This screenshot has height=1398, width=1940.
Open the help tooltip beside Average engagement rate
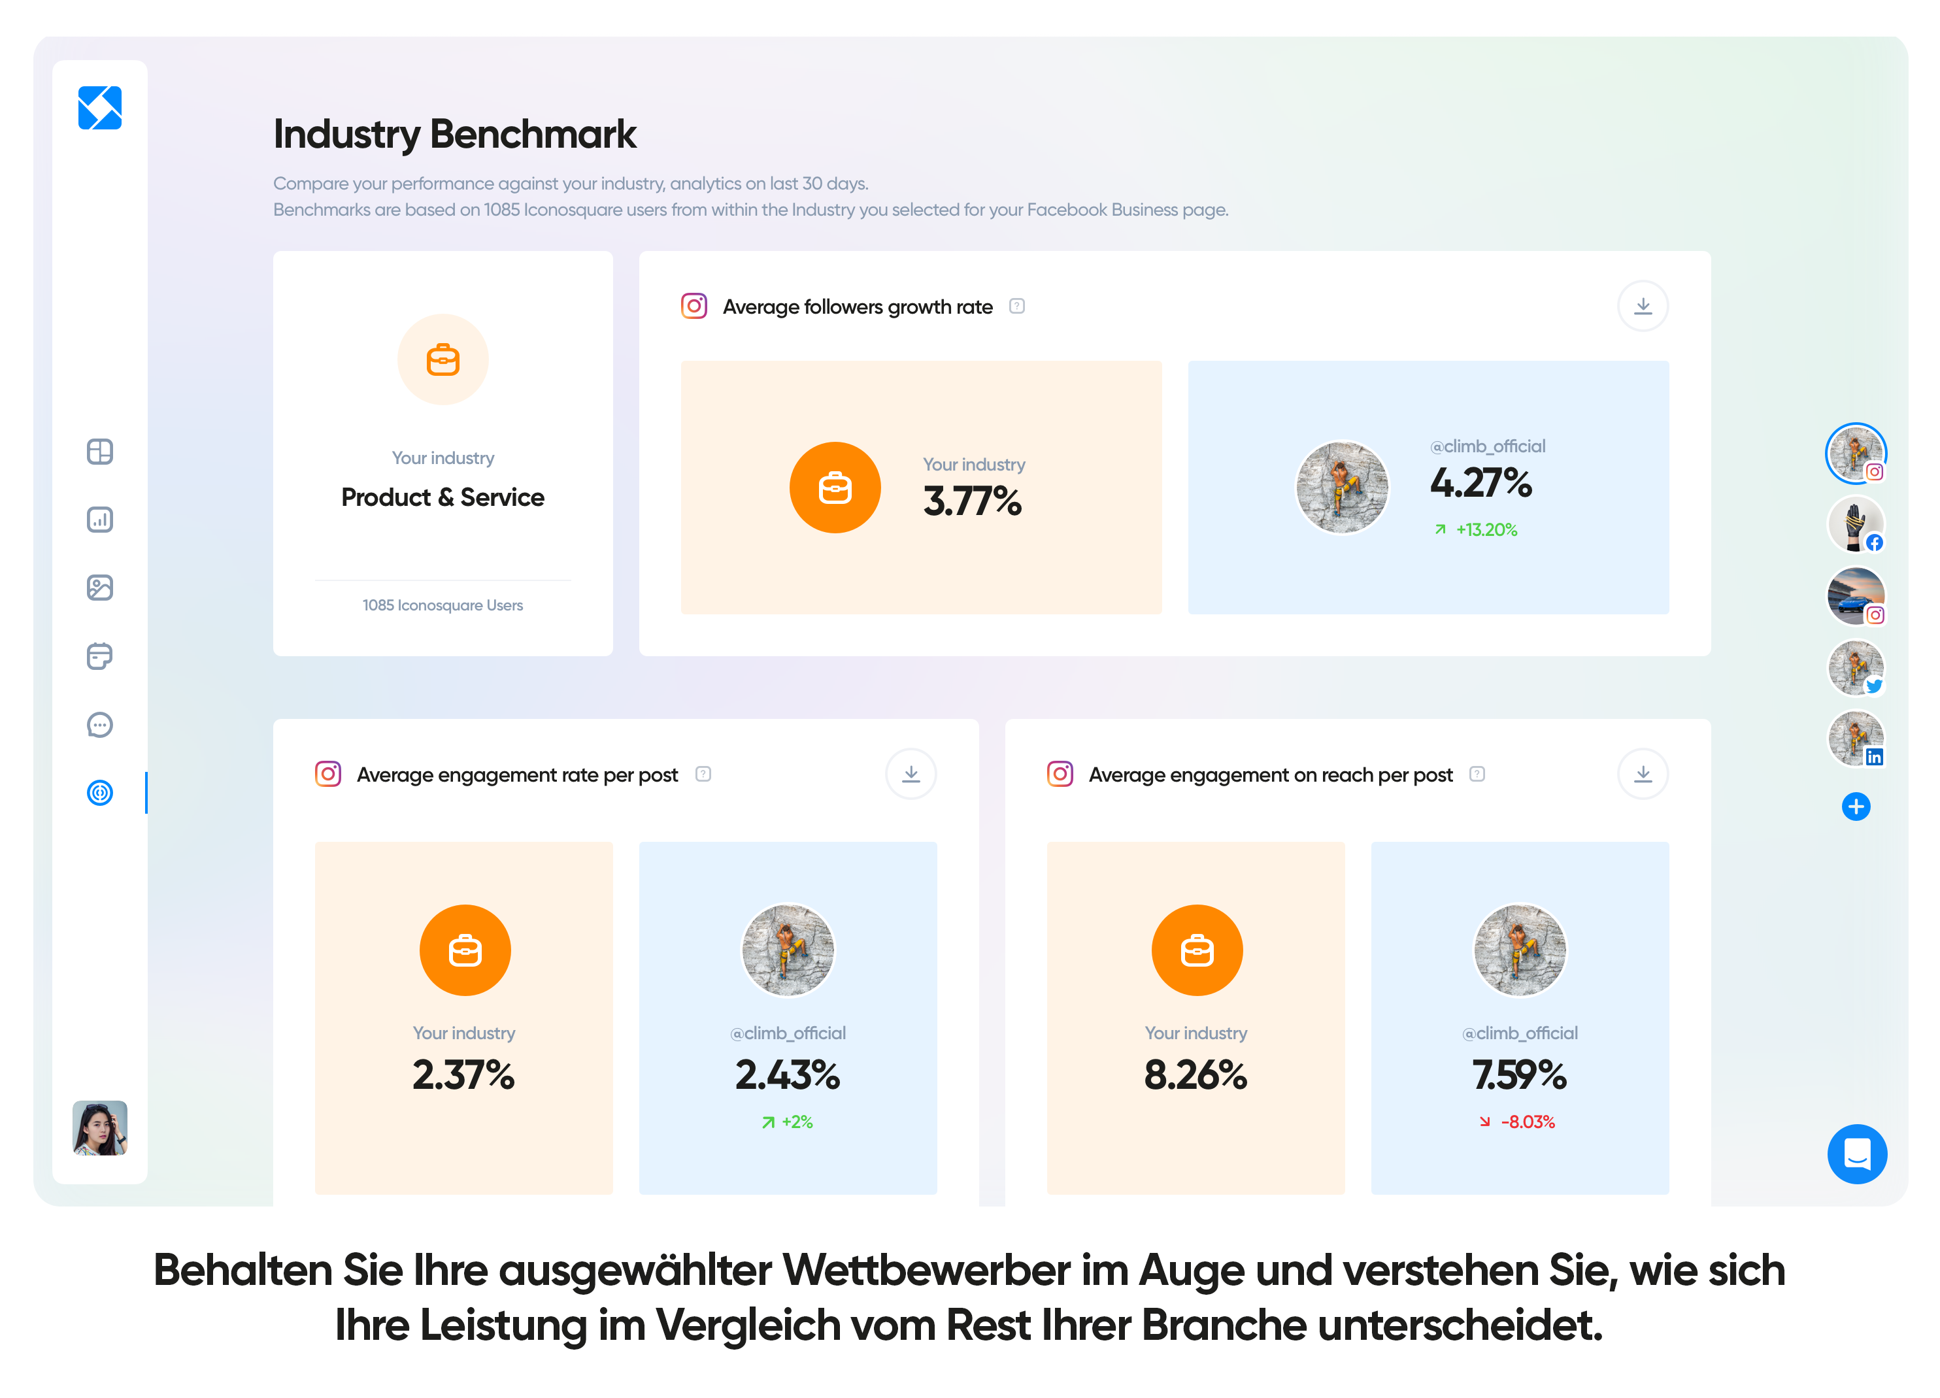point(702,774)
